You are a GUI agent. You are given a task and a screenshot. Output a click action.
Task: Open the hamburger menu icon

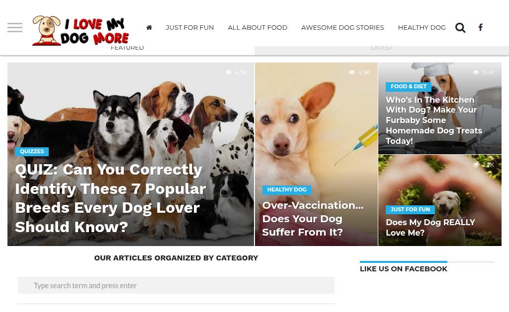[x=15, y=28]
